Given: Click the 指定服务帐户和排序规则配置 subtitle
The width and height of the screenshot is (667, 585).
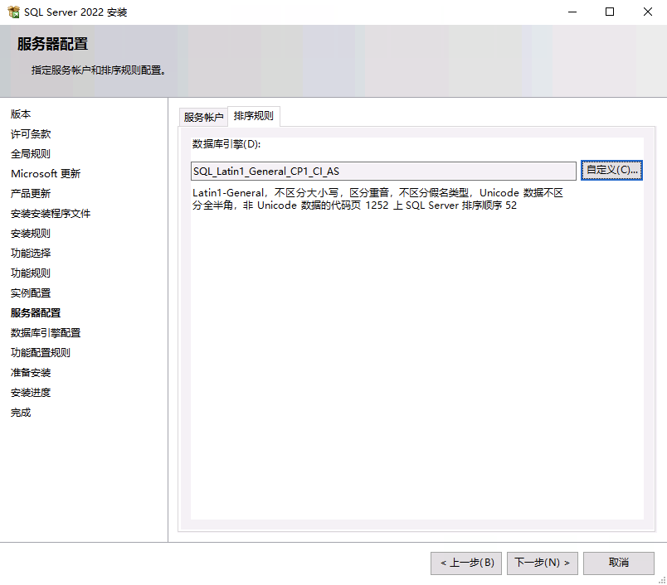Looking at the screenshot, I should pos(99,70).
